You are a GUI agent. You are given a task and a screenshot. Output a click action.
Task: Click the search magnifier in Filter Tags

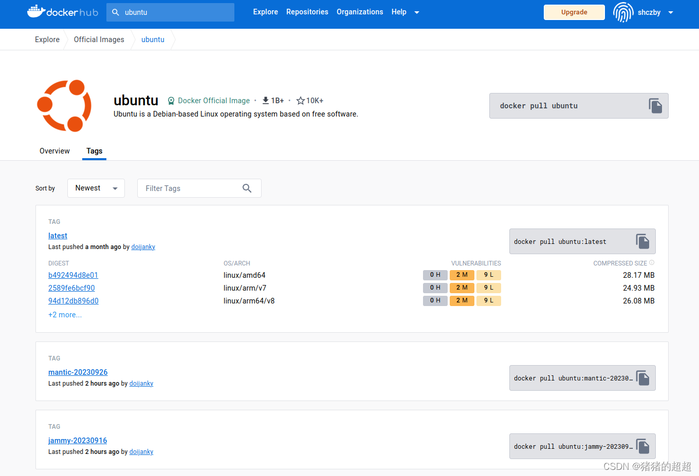click(x=247, y=188)
